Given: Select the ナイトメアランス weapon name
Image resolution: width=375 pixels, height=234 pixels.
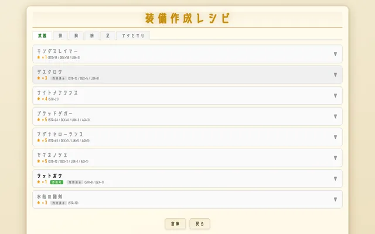Looking at the screenshot, I should click(57, 92).
